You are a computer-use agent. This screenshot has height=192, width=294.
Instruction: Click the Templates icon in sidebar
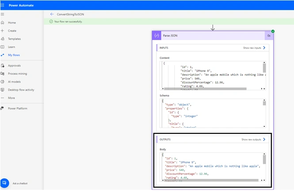(3, 39)
